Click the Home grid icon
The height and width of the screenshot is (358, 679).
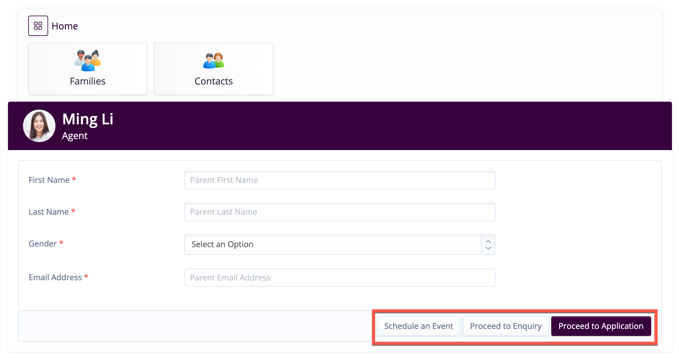pos(38,26)
